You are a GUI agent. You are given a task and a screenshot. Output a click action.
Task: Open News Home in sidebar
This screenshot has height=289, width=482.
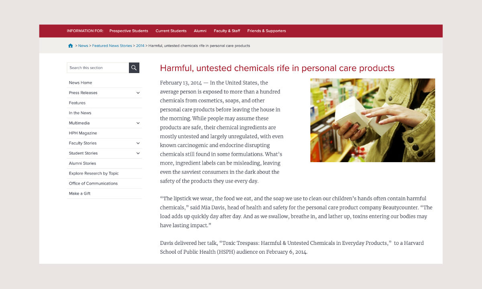coord(80,83)
